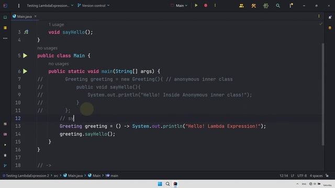Click the src breadcrumb

[56, 176]
